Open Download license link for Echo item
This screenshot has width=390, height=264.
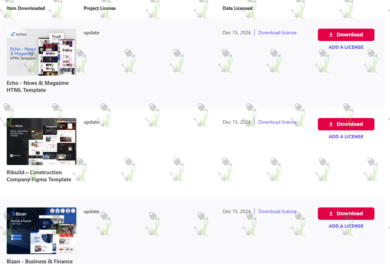pos(277,33)
